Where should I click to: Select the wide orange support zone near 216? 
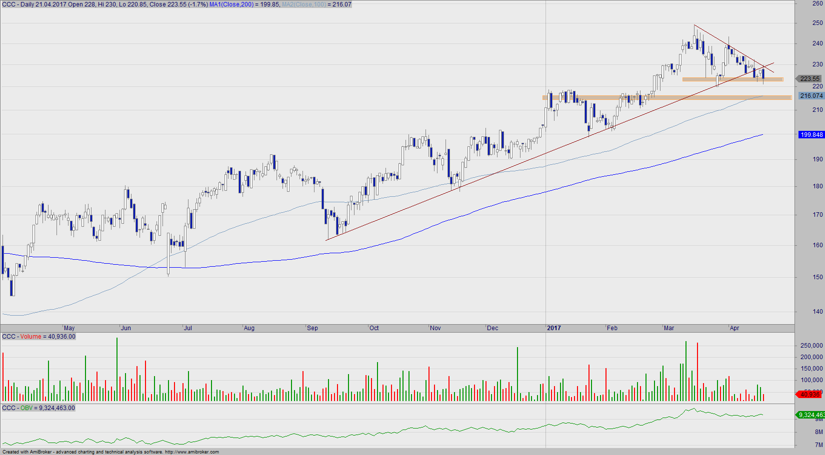coord(666,97)
